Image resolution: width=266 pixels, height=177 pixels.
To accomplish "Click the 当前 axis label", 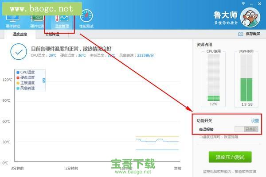I will tap(177, 168).
